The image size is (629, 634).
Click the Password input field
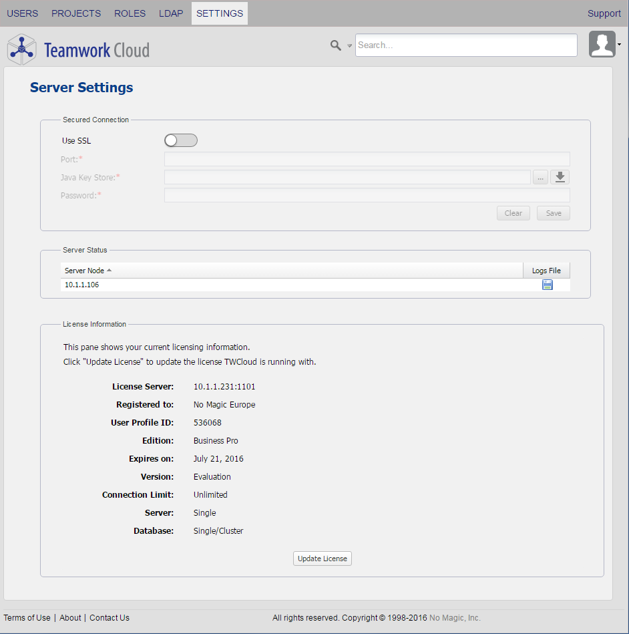pos(367,195)
